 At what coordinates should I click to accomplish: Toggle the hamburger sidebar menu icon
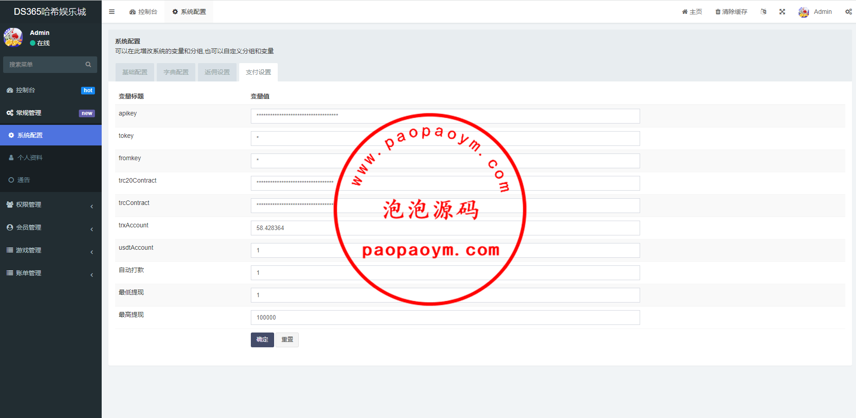pyautogui.click(x=112, y=12)
